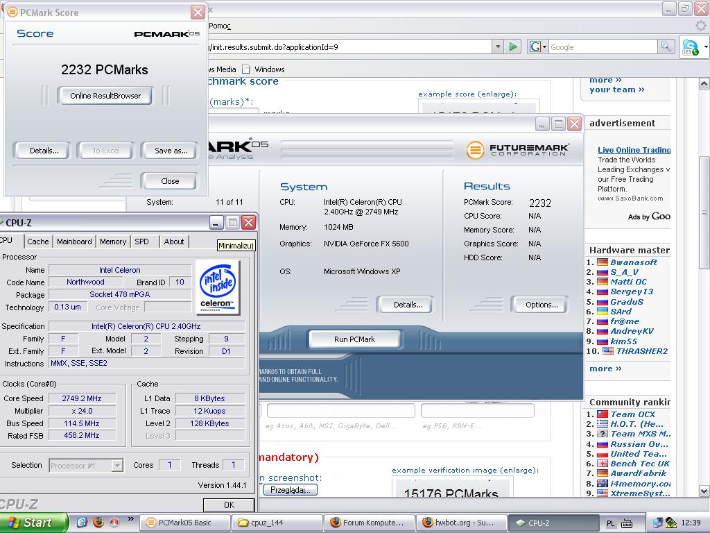Click Close button in PCMark Score window

[169, 181]
